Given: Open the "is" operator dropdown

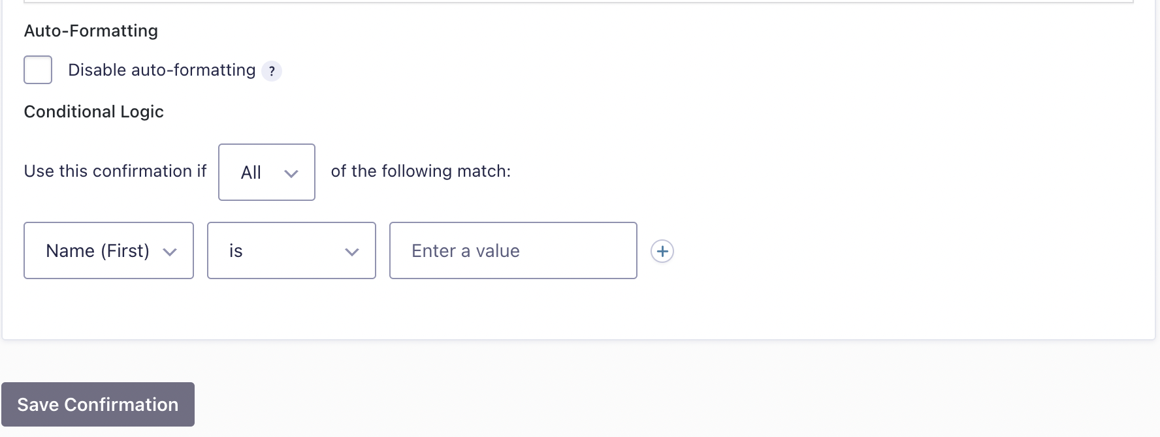Looking at the screenshot, I should [291, 250].
